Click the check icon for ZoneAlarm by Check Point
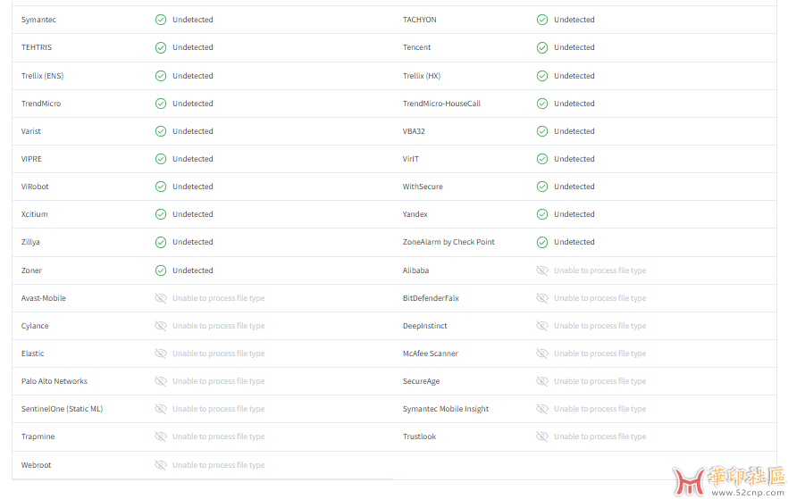Viewport: 788px width, 499px height. (541, 243)
